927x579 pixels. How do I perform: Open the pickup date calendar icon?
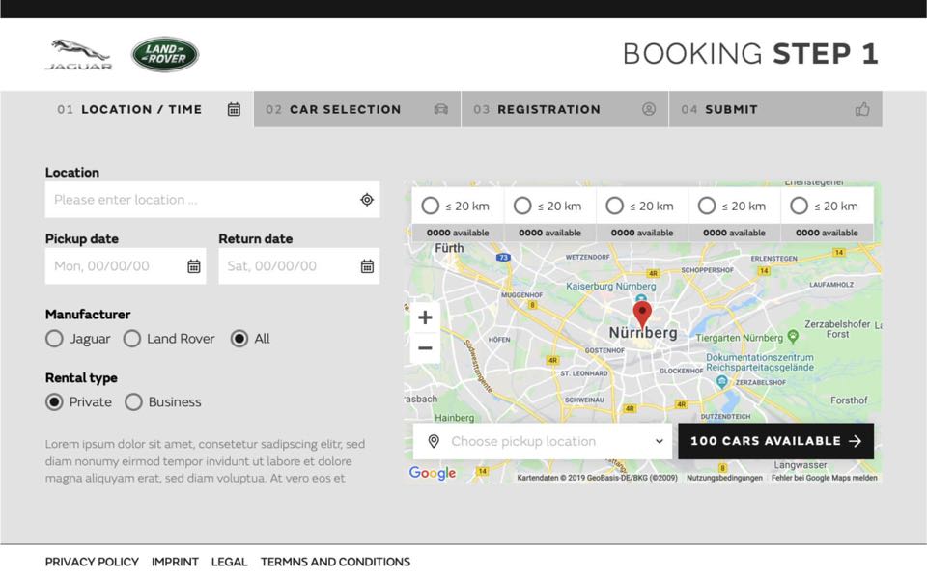tap(194, 266)
